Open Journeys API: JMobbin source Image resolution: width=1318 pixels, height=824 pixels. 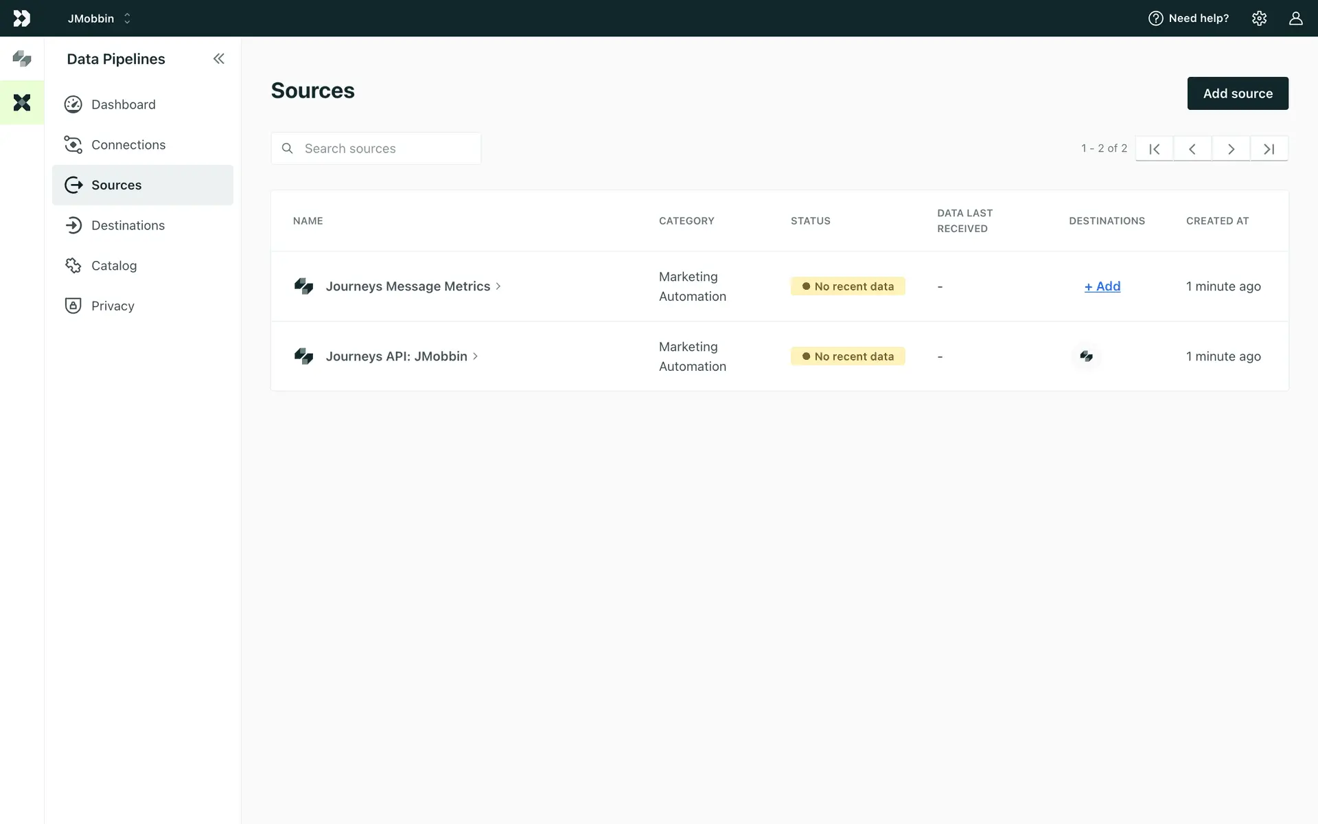click(397, 356)
